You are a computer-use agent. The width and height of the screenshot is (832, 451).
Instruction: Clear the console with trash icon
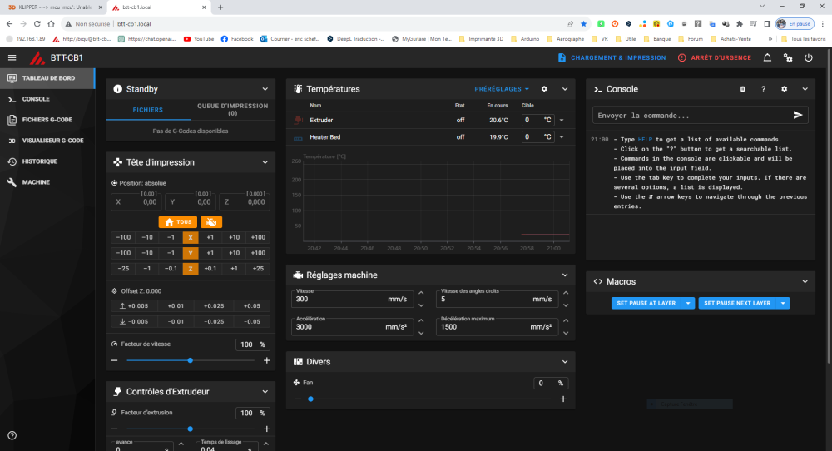click(x=743, y=89)
